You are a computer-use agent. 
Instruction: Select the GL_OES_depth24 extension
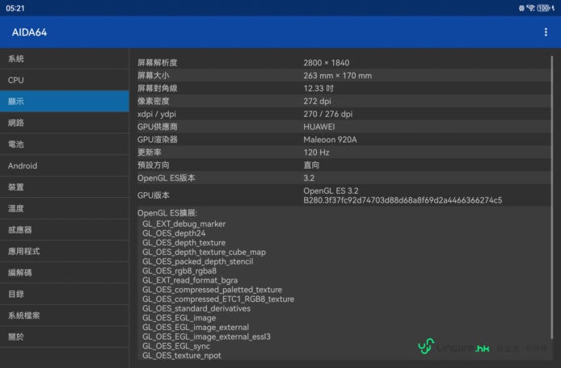click(174, 233)
